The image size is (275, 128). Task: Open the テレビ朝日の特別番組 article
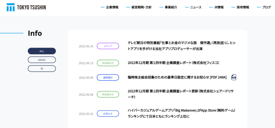tap(181, 46)
